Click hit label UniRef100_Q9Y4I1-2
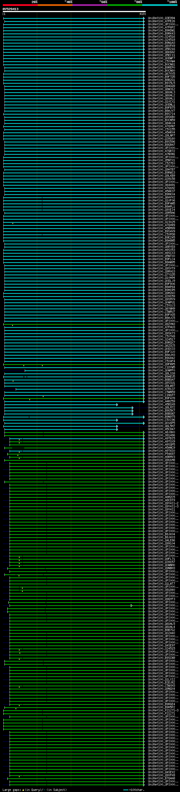 click(x=163, y=503)
